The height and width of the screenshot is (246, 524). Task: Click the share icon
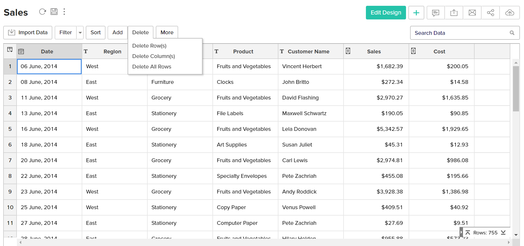pos(491,13)
